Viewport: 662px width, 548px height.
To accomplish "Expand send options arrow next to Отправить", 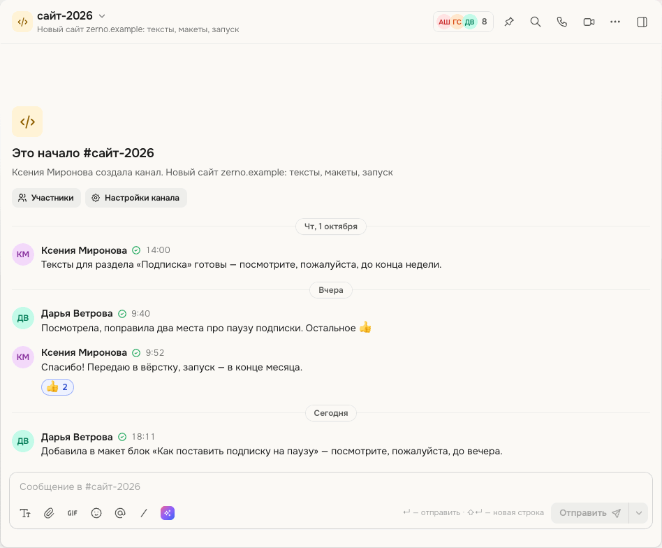I will [639, 513].
